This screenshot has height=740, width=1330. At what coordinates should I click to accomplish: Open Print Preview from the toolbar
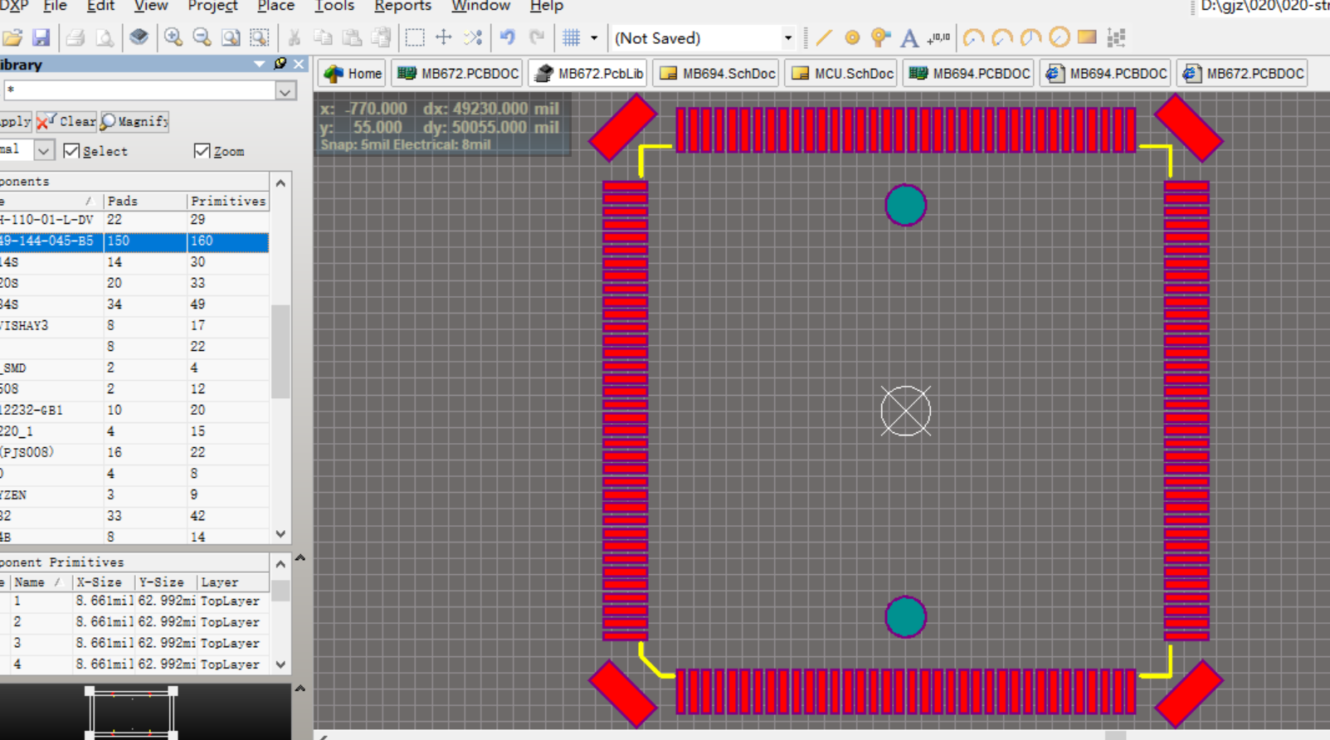105,38
